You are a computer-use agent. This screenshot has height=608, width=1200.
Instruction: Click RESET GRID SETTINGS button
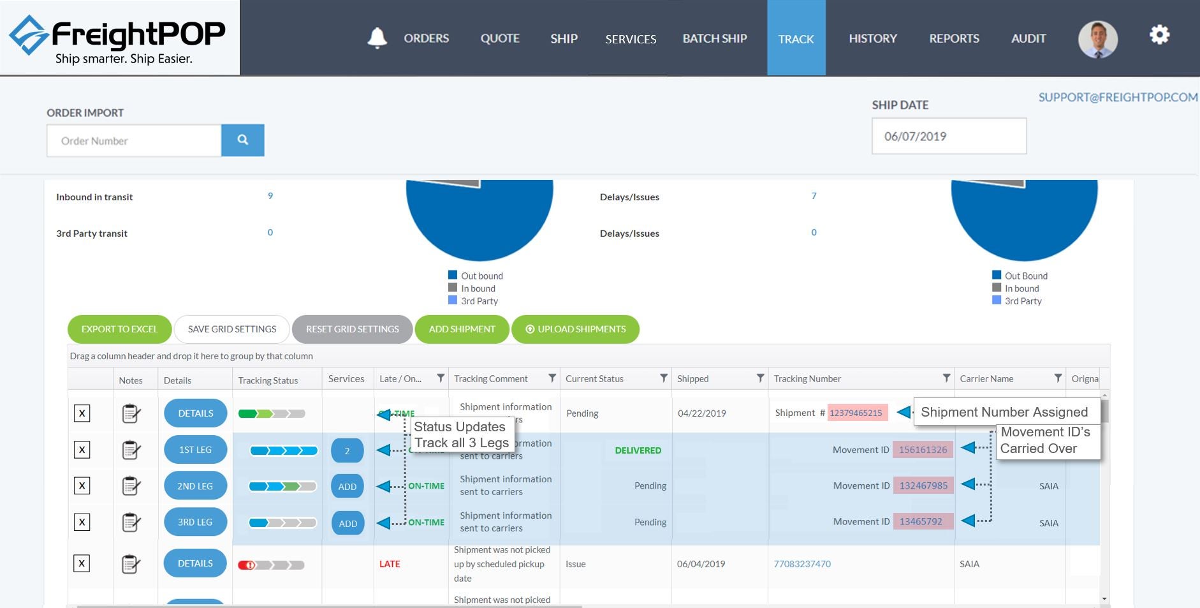point(352,329)
